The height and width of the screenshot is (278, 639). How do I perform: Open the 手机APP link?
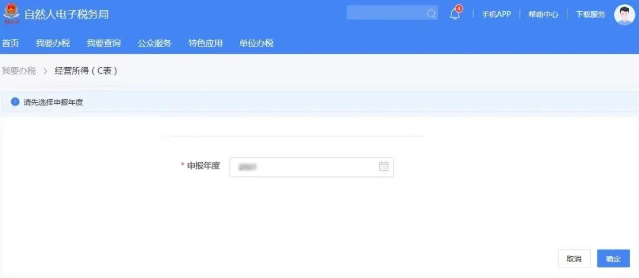point(496,15)
